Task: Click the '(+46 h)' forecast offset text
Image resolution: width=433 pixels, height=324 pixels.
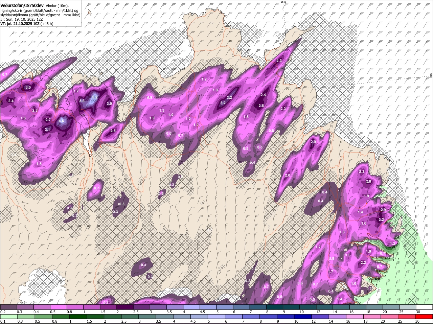Action: click(x=47, y=24)
